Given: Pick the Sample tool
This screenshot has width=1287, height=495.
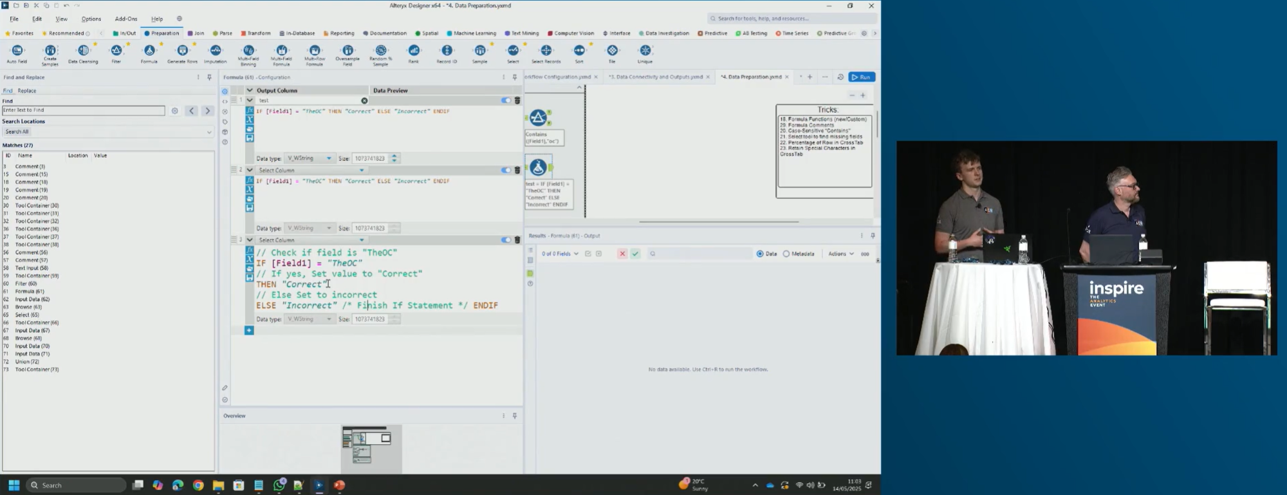Looking at the screenshot, I should 480,54.
